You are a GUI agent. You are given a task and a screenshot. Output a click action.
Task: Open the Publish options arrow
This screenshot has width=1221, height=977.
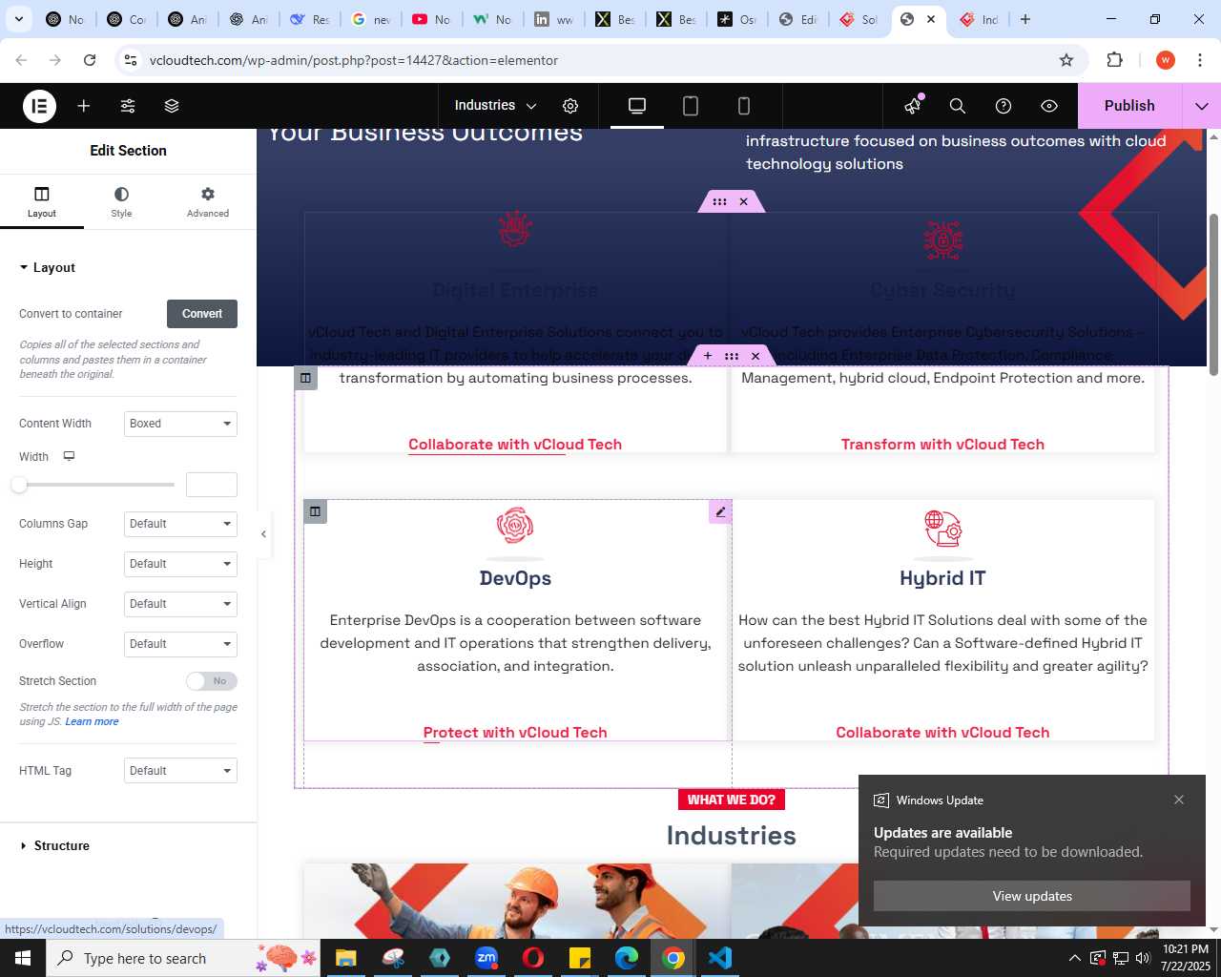(x=1202, y=106)
